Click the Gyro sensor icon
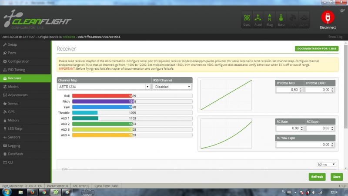This screenshot has height=196, width=348. [x=247, y=20]
